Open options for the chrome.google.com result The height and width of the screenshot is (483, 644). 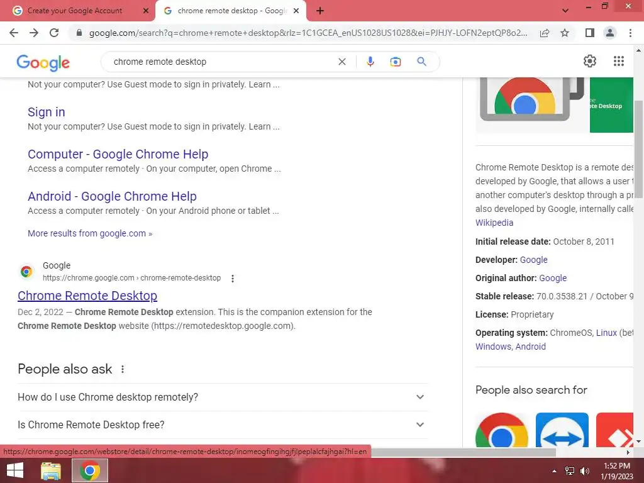point(233,279)
